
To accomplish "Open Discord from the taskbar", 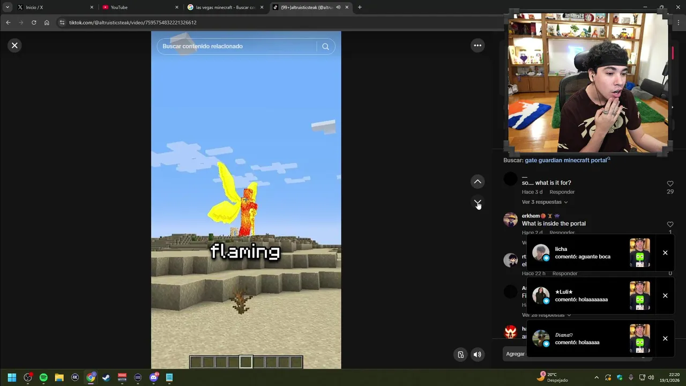I will point(154,377).
